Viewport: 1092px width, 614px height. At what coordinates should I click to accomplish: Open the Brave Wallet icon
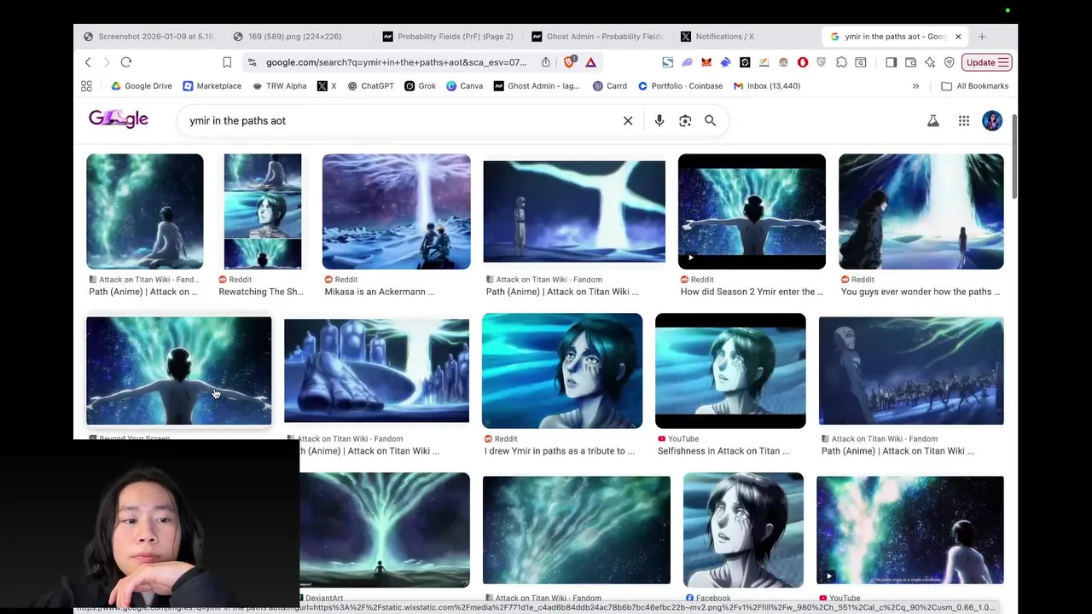910,62
